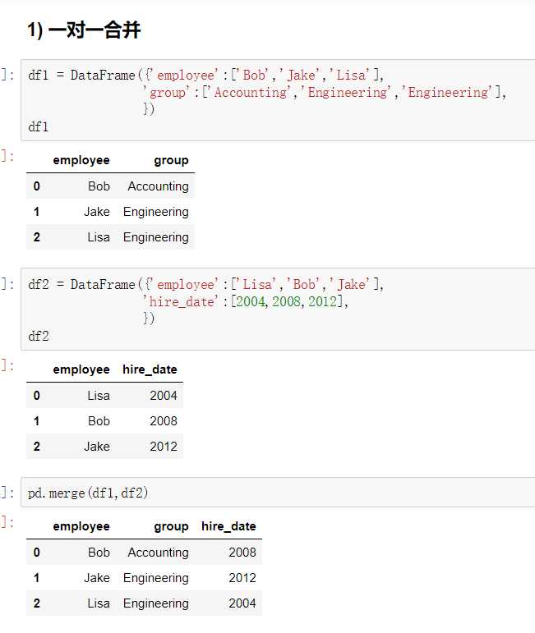535x633 pixels.
Task: Click "Bob" in the merged result table
Action: point(99,553)
